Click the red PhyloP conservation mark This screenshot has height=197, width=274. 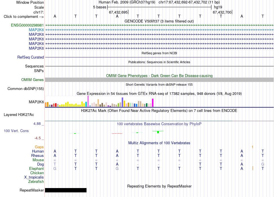[x=117, y=134]
